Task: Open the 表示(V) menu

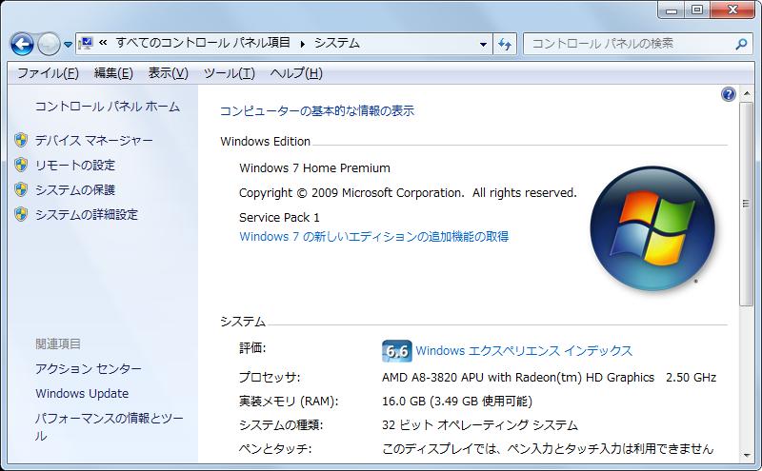Action: (x=168, y=73)
